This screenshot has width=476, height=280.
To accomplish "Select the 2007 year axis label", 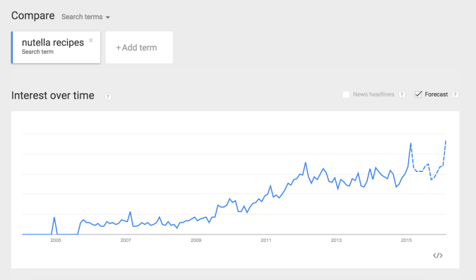I will (x=125, y=241).
